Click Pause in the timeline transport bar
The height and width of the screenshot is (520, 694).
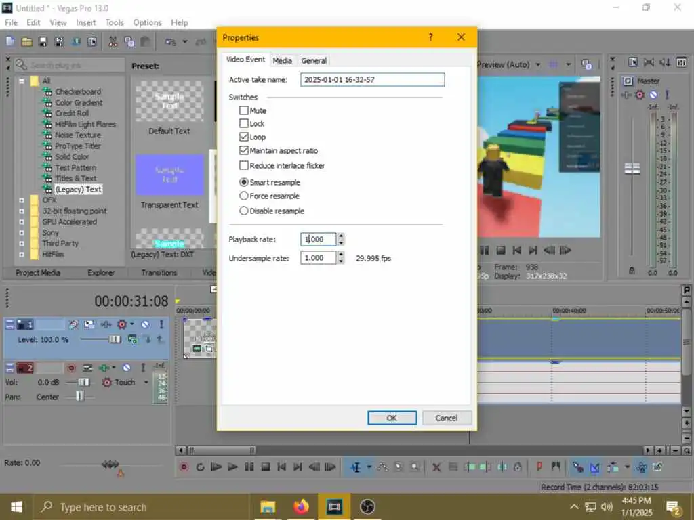click(249, 467)
